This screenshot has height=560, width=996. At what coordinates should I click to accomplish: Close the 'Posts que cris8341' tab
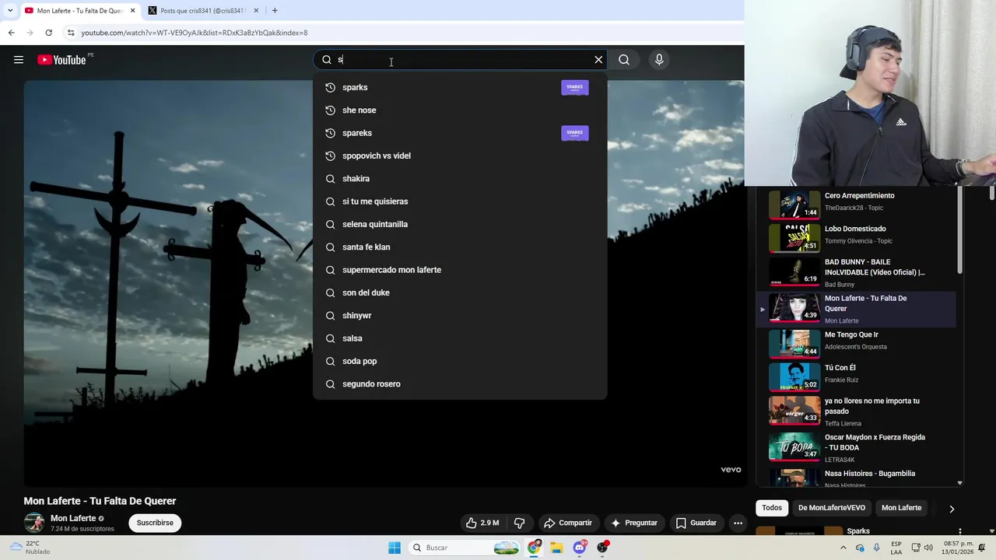pyautogui.click(x=256, y=11)
